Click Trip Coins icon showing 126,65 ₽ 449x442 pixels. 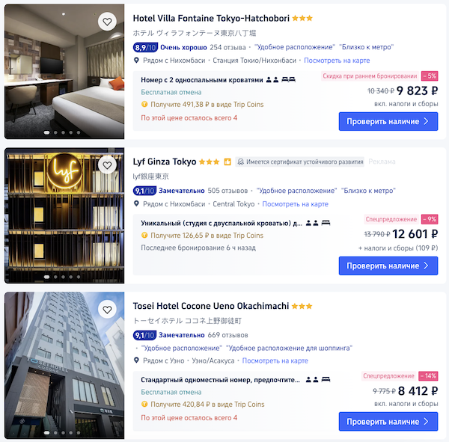pyautogui.click(x=144, y=236)
